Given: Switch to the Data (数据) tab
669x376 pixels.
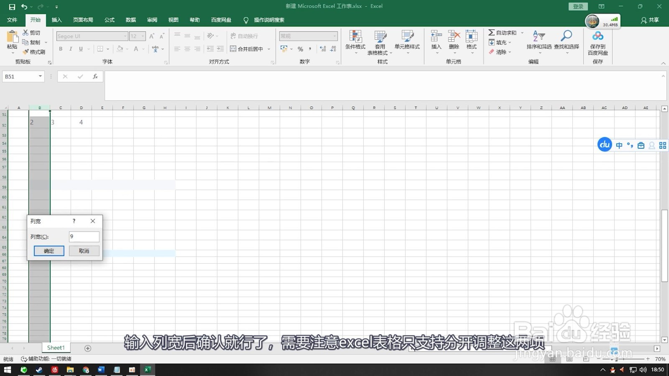Looking at the screenshot, I should [131, 20].
